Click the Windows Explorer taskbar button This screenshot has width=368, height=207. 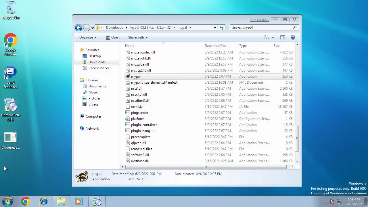[61, 202]
